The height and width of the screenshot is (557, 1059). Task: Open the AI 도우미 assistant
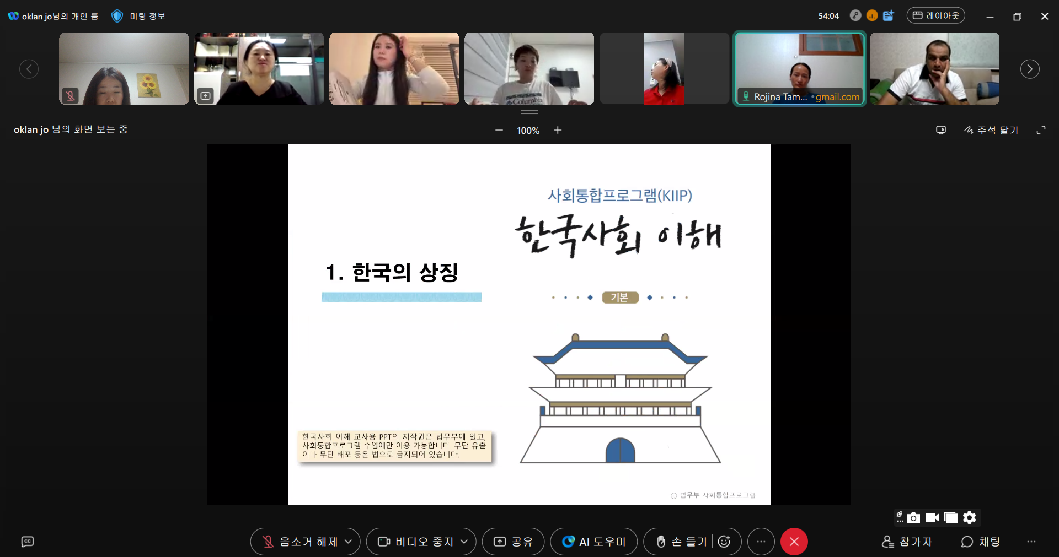[593, 542]
